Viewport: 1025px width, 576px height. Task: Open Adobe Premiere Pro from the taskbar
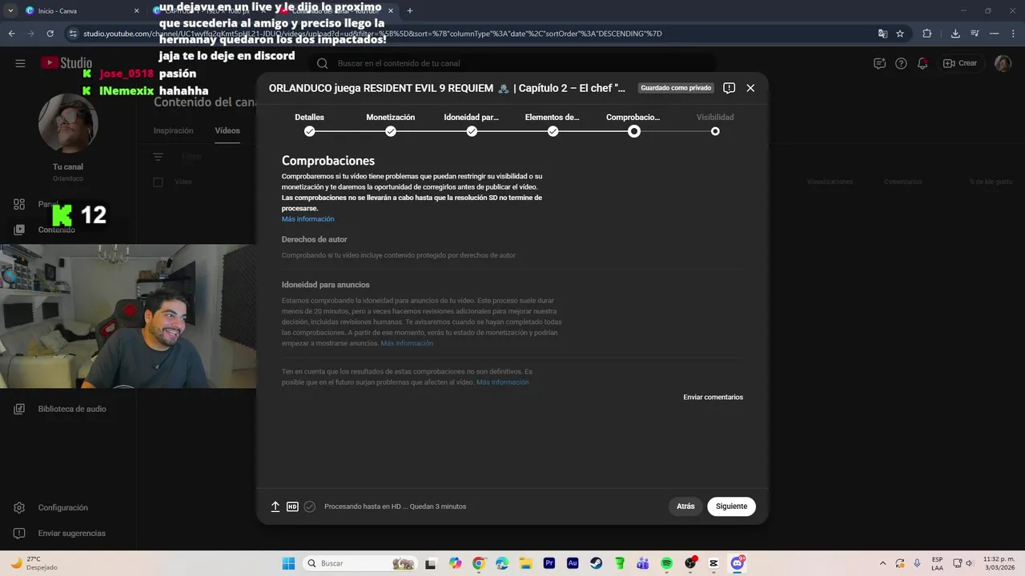click(549, 563)
